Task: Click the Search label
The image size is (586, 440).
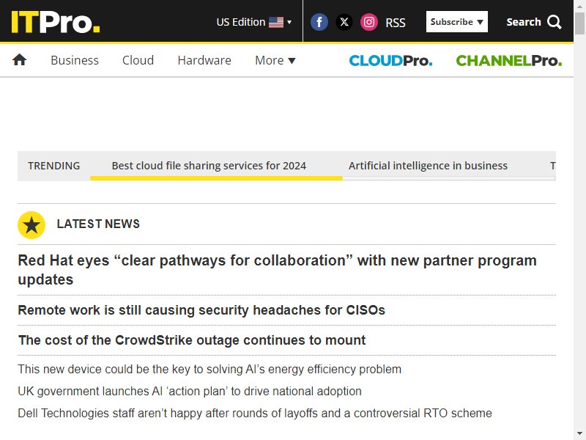Action: click(524, 22)
